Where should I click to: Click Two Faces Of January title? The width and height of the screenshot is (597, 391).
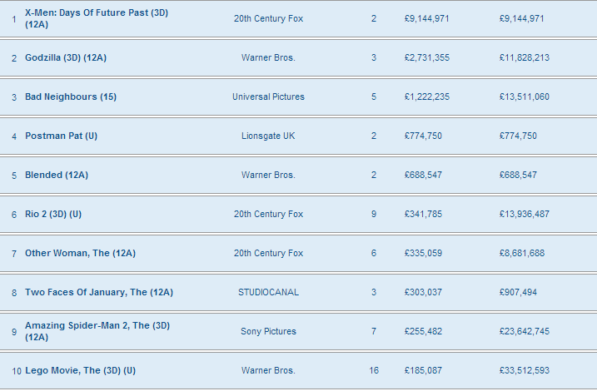pos(99,293)
